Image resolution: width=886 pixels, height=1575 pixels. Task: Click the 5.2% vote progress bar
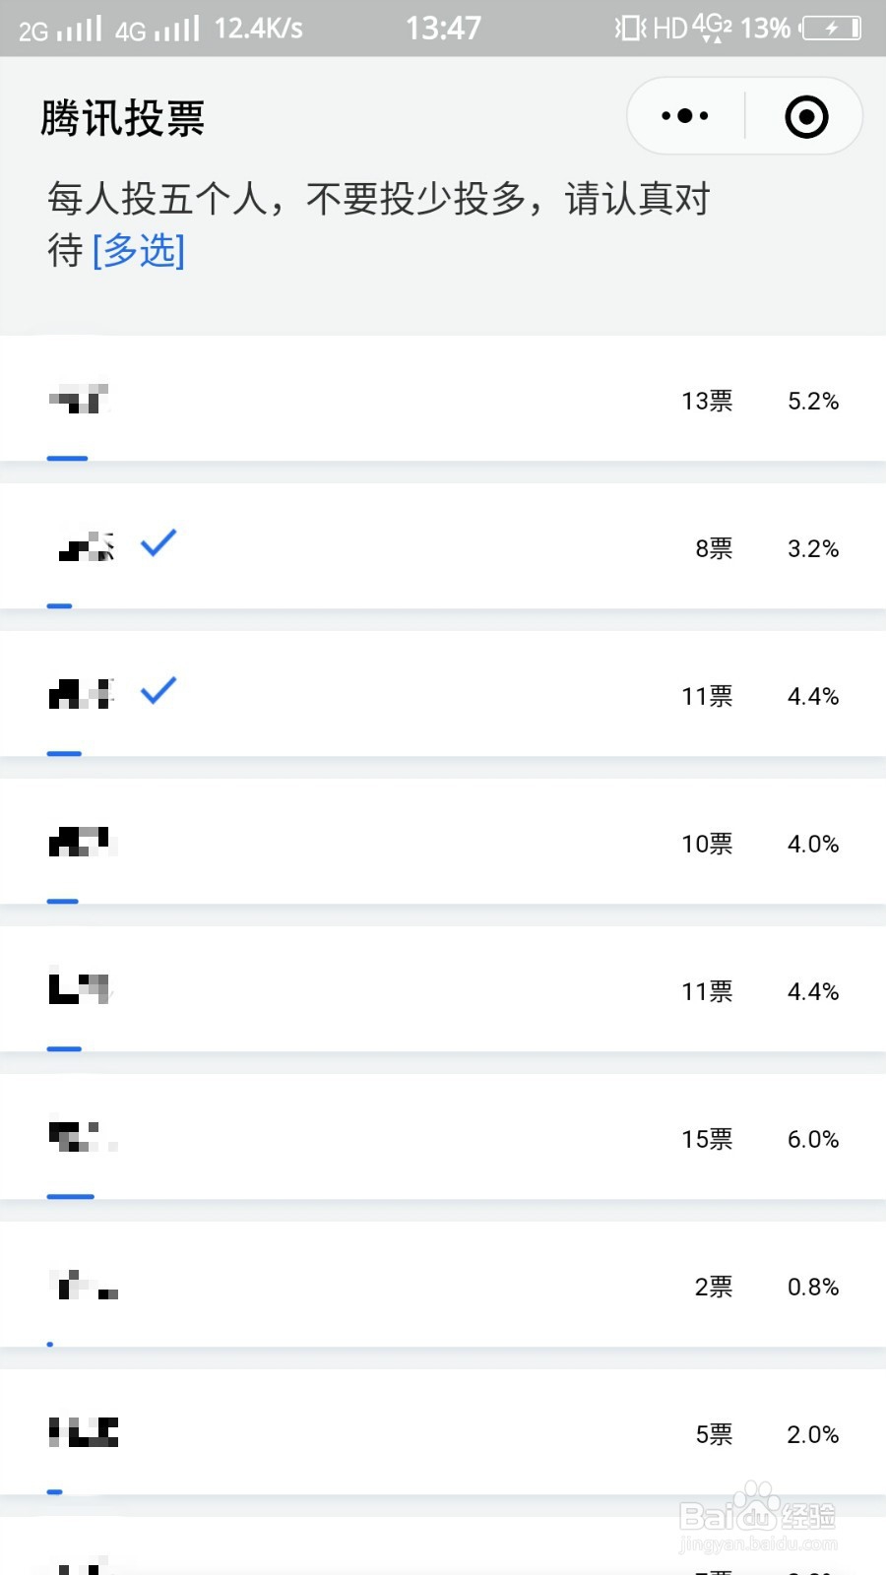(68, 459)
